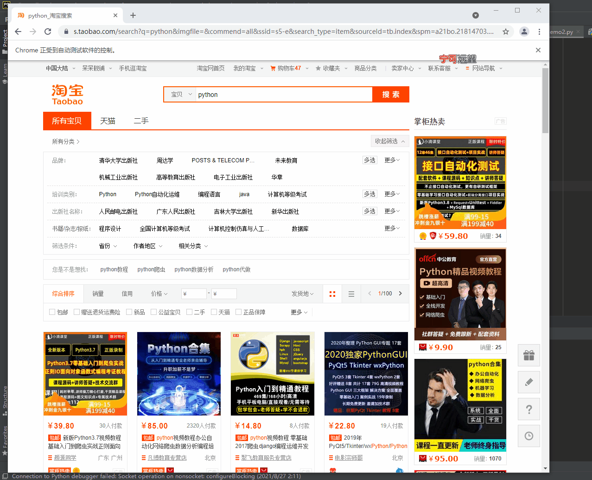Open the ¥39.80 Python3.7 product thumbnail
This screenshot has height=480, width=592.
pos(85,374)
